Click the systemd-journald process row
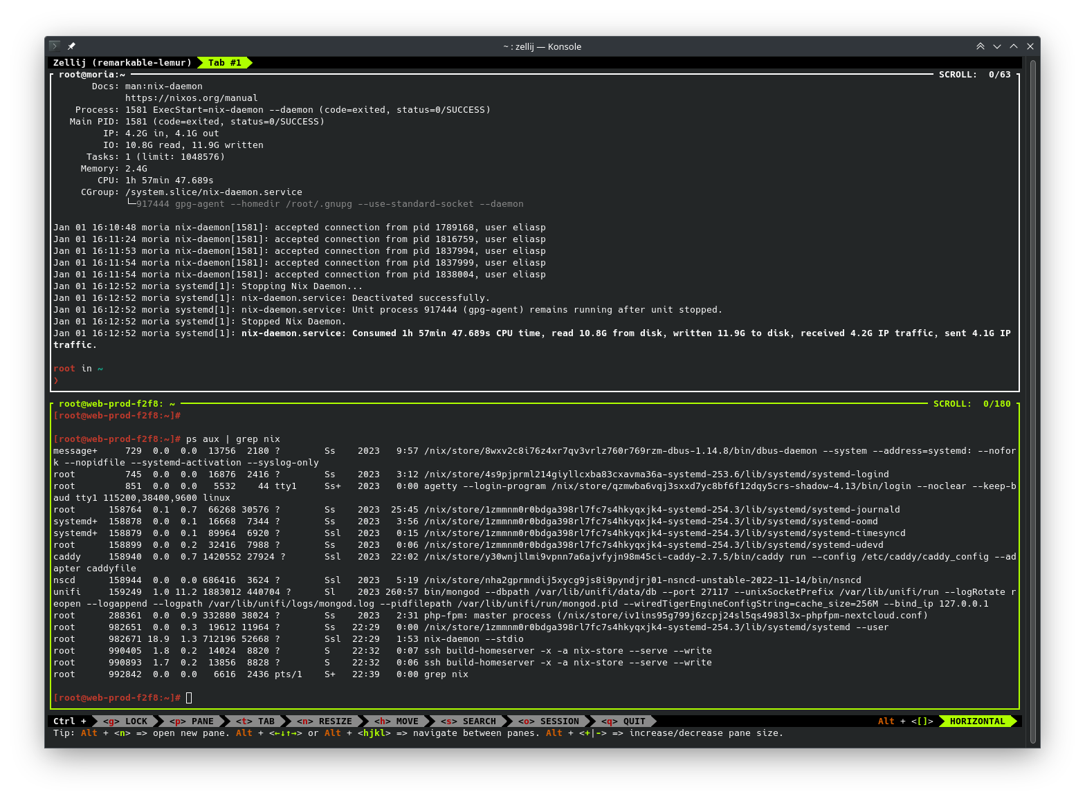 pyautogui.click(x=477, y=510)
